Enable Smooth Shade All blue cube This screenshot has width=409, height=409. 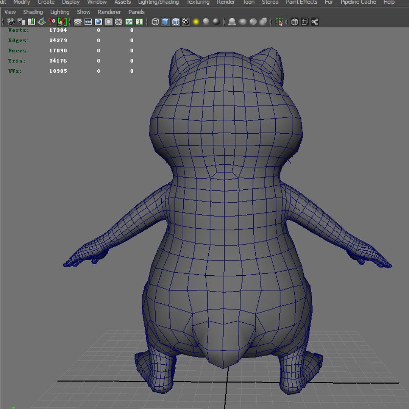(165, 22)
